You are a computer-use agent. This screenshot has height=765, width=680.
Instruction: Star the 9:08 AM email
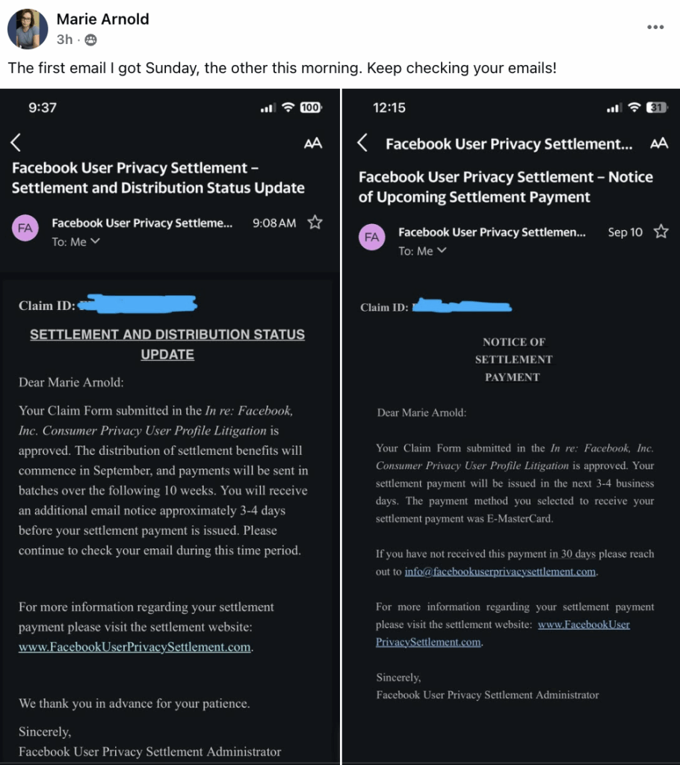315,223
